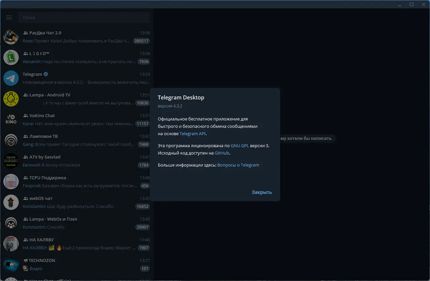
Task: Click the 29907 unread badge
Action: click(x=142, y=227)
